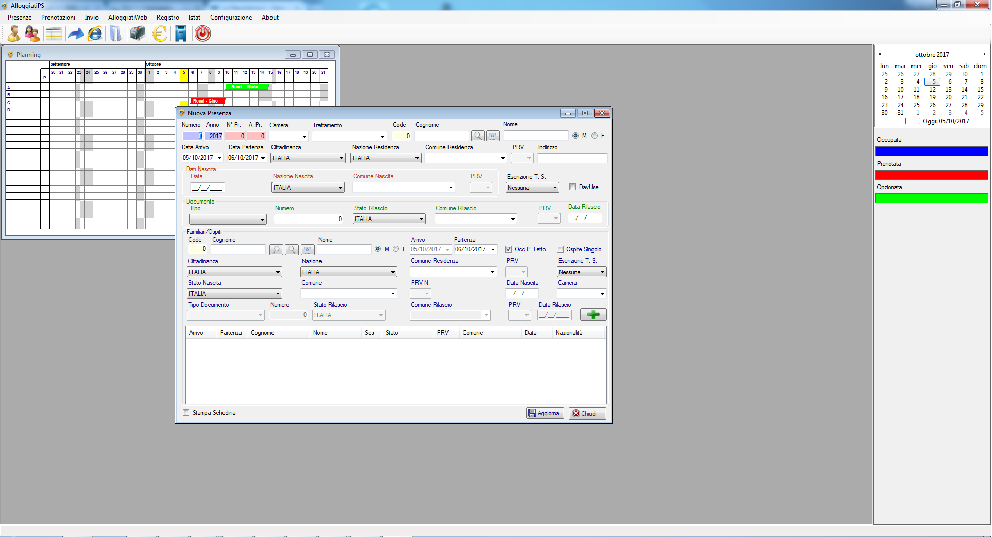
Task: Open the Data Partenza date picker
Action: 263,158
